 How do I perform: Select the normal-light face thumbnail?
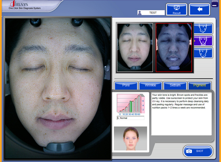pyautogui.click(x=135, y=48)
